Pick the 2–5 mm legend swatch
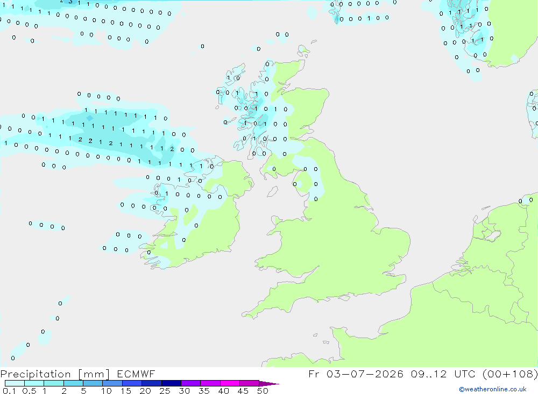 (x=73, y=383)
